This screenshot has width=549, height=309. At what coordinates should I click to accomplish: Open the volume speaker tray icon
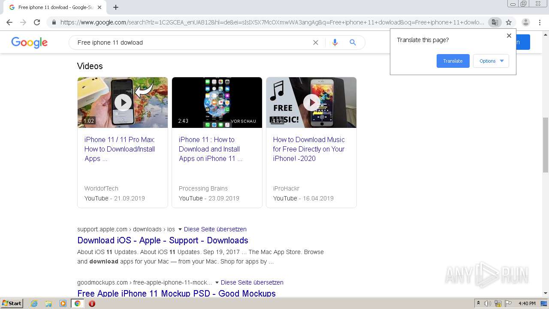tap(488, 303)
